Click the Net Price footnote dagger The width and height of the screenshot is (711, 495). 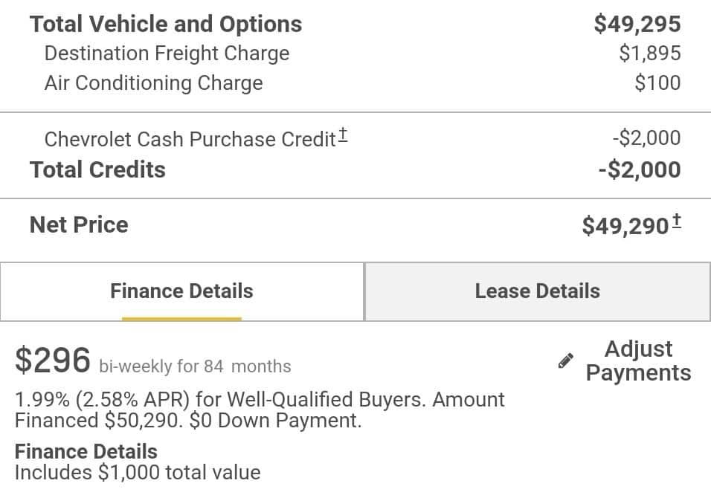coord(676,221)
